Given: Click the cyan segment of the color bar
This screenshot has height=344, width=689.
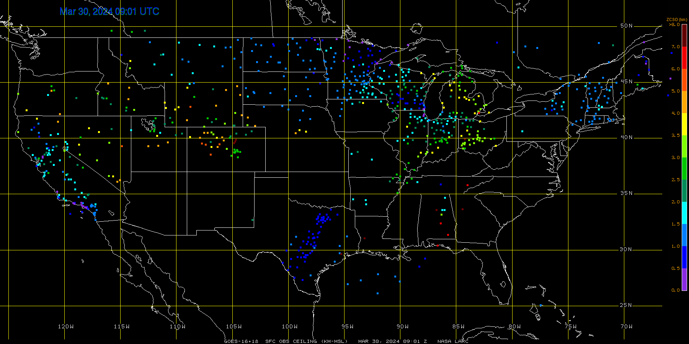Looking at the screenshot, I should [684, 213].
